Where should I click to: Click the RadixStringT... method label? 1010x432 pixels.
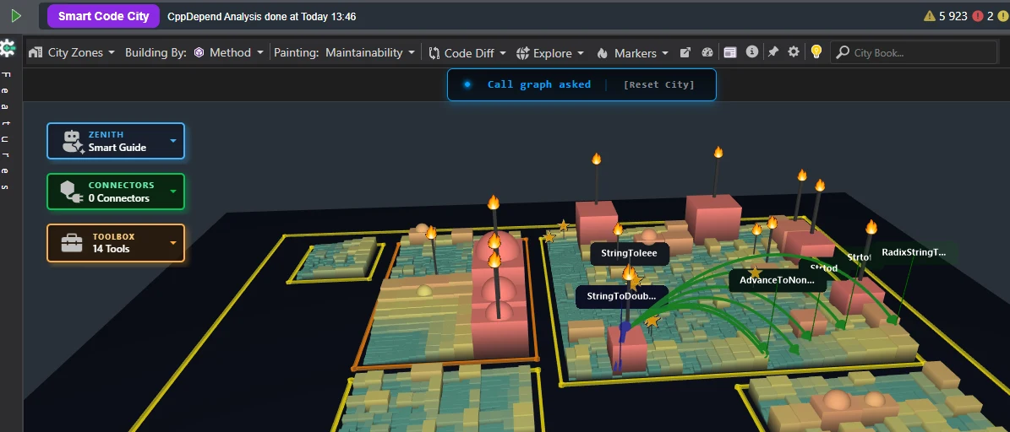(914, 252)
